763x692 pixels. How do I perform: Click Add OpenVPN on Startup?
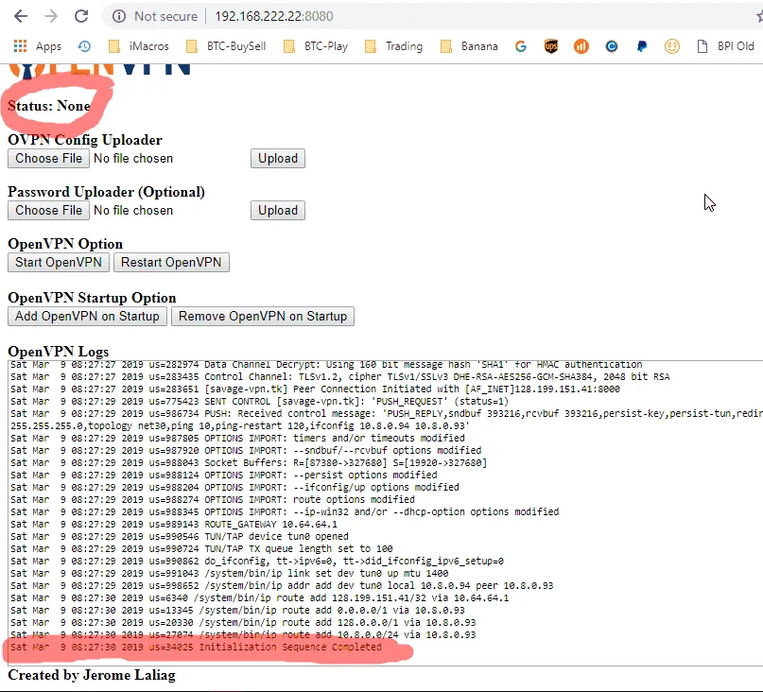tap(87, 317)
